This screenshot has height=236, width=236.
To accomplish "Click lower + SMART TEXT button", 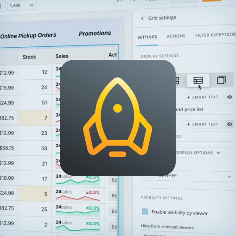I will (203, 124).
